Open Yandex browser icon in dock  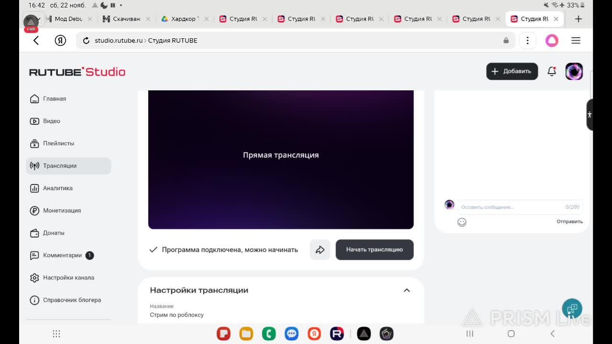point(314,333)
